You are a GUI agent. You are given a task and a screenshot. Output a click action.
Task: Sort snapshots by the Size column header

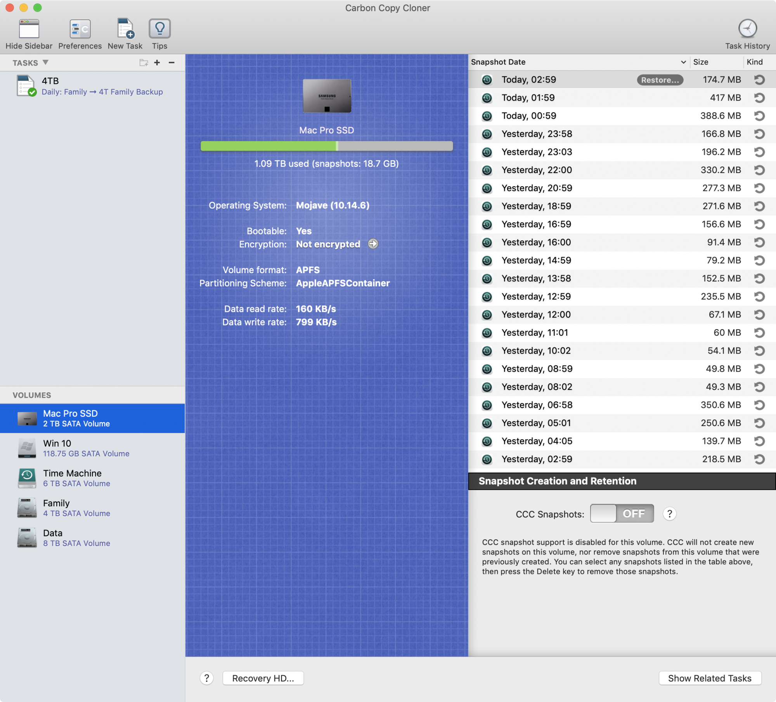click(700, 62)
